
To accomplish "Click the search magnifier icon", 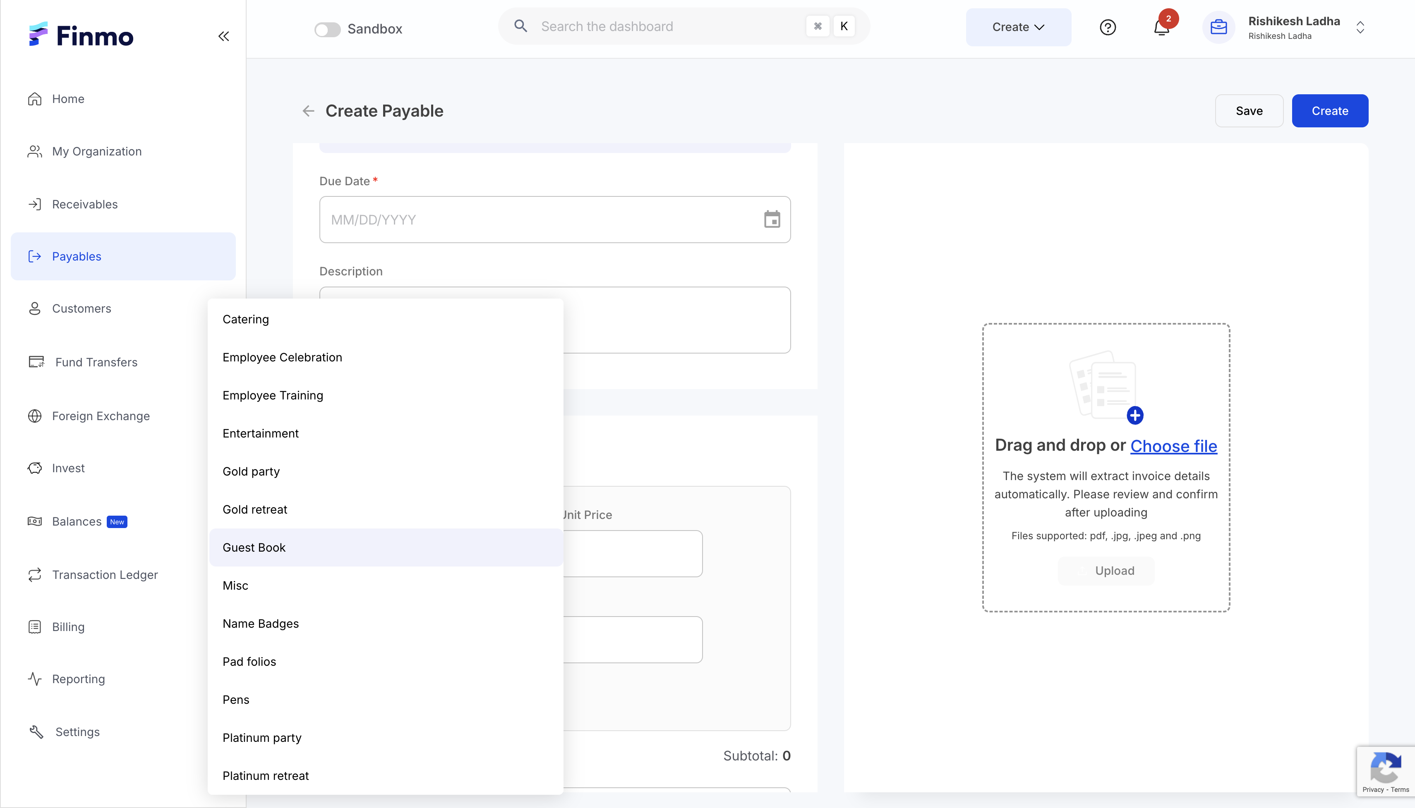I will (x=520, y=26).
